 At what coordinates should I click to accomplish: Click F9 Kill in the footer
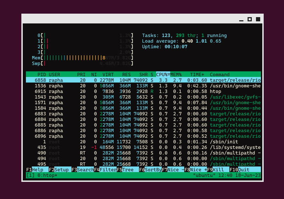218,170
